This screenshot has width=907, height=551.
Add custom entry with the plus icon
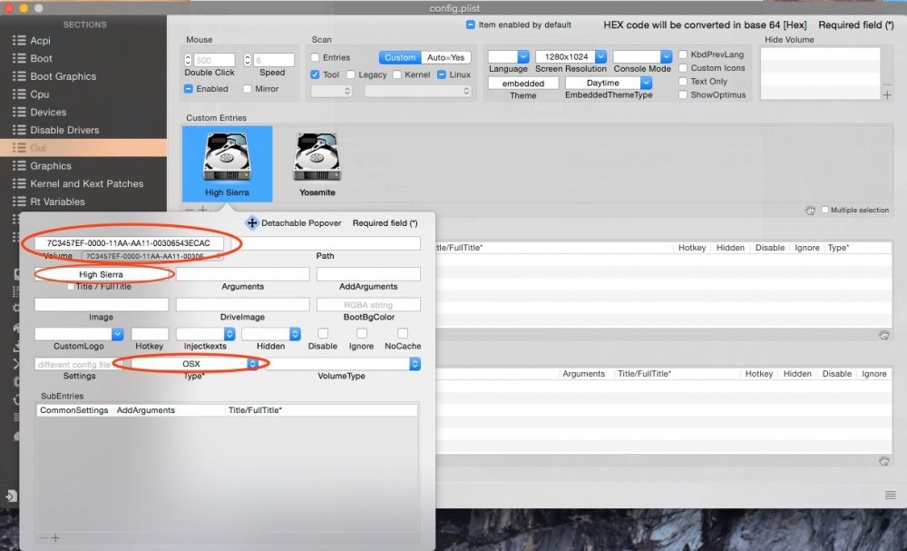tap(203, 210)
